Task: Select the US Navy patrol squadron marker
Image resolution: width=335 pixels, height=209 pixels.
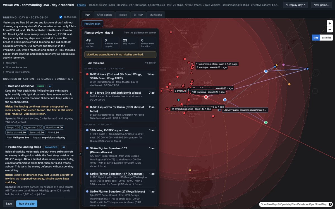Action: click(x=220, y=110)
